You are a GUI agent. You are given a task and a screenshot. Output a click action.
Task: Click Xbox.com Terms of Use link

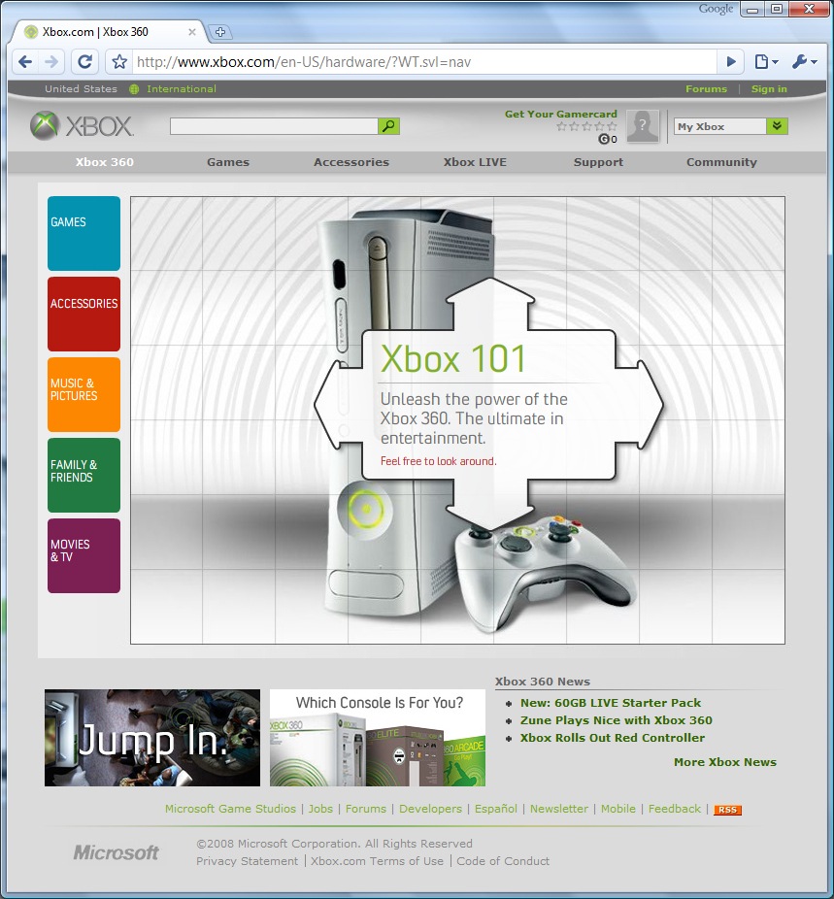[377, 861]
